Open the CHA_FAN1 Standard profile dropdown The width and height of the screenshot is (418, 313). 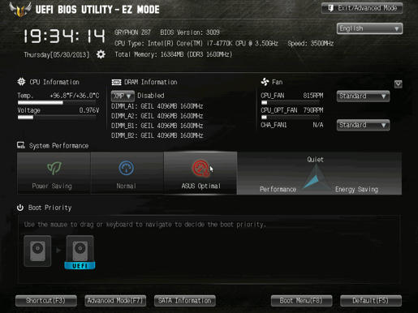(x=363, y=125)
